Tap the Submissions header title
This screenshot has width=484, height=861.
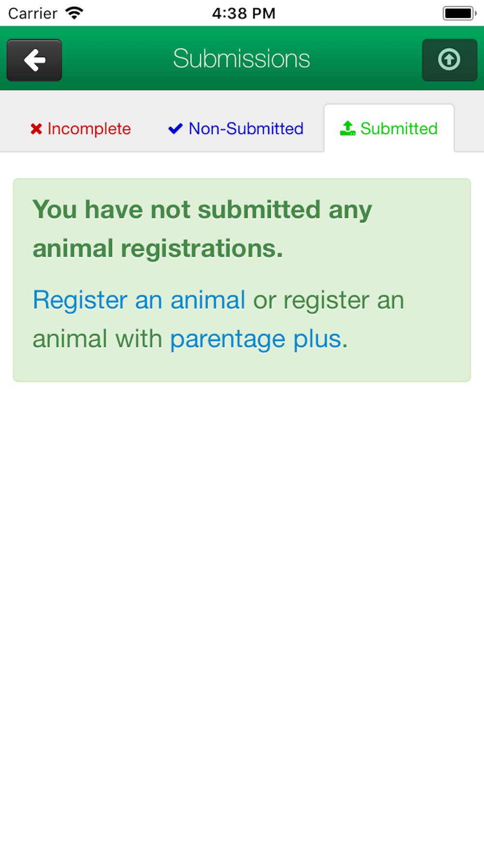[242, 59]
